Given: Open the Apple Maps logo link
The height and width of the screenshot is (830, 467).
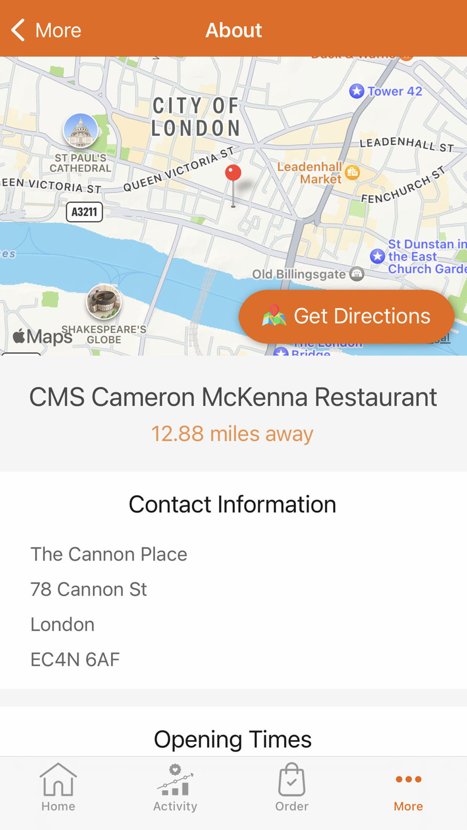Looking at the screenshot, I should (42, 336).
